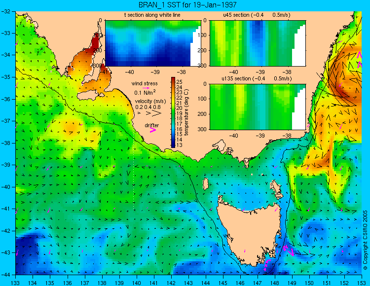Viewport: 370px width, 286px height.
Task: Click latitude tick label -42
Action: [5, 231]
